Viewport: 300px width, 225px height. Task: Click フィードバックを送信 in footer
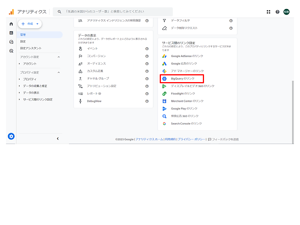[x=223, y=139]
